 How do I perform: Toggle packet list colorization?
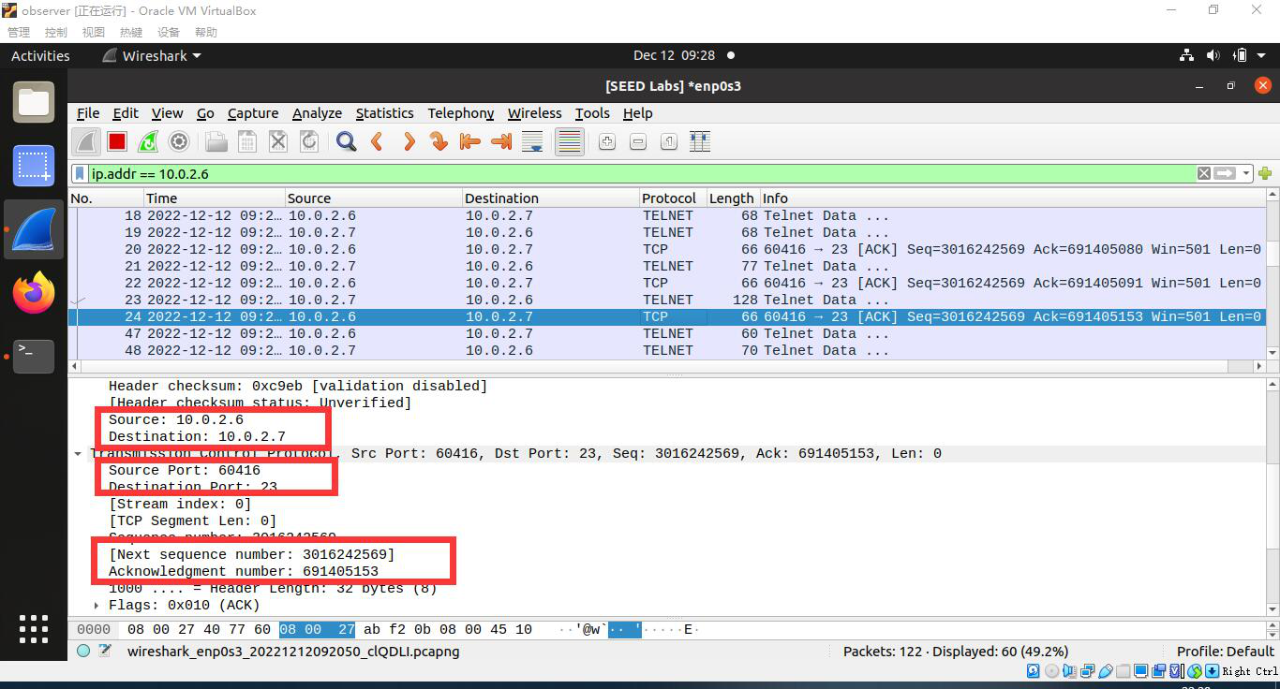pyautogui.click(x=569, y=141)
